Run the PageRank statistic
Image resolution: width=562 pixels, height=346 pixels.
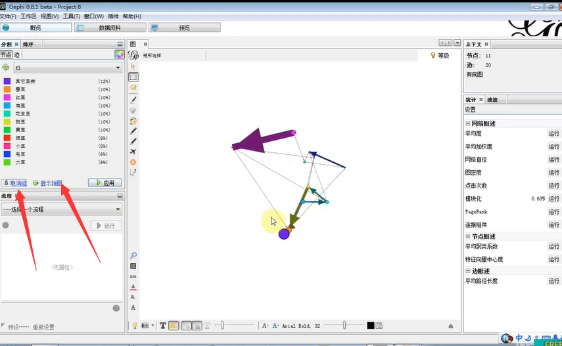553,211
